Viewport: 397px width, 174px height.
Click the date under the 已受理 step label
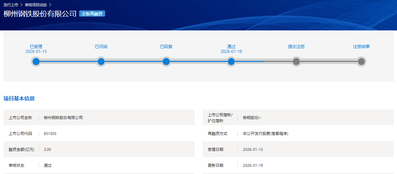click(36, 52)
